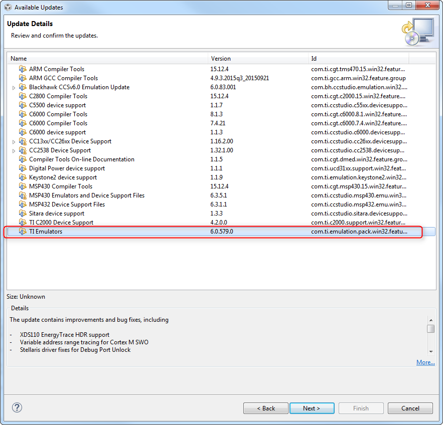443x425 pixels.
Task: Click the Compiler Tools On-line Documentation icon
Action: click(x=23, y=159)
